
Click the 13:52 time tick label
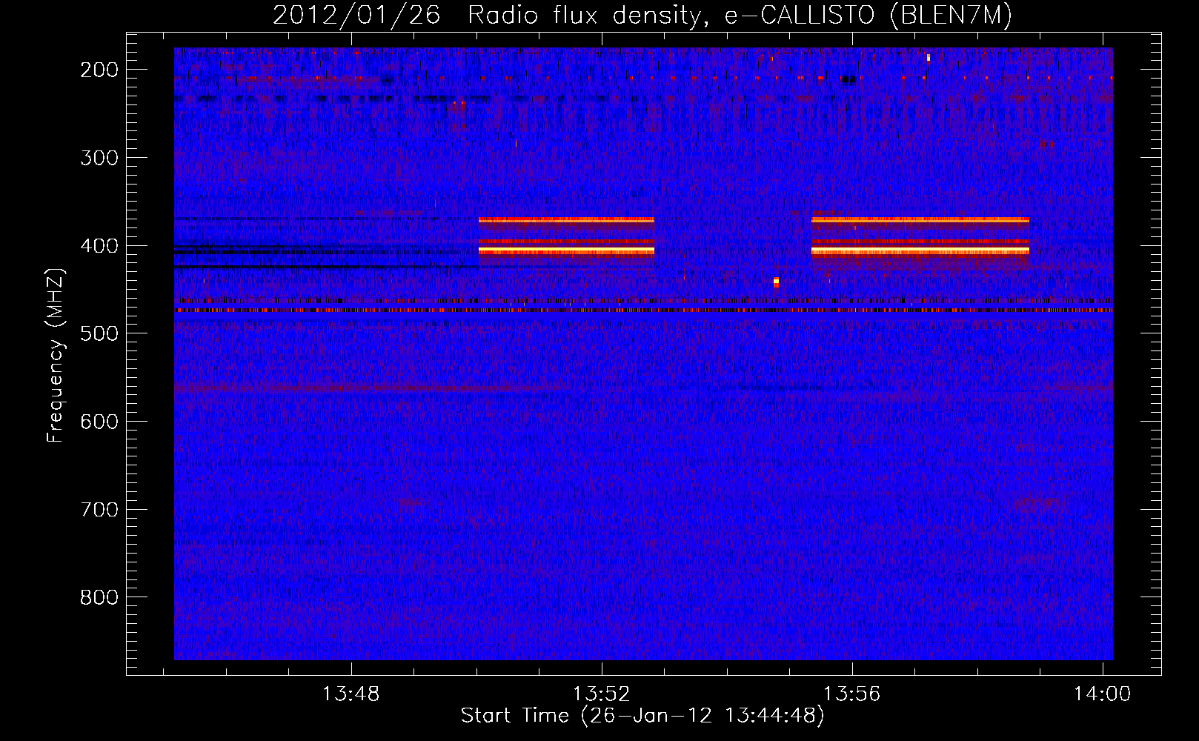tap(602, 694)
